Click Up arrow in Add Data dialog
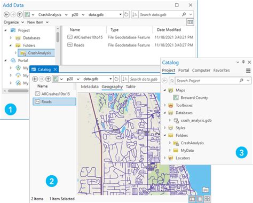This screenshot has width=253, height=203. (x=20, y=14)
